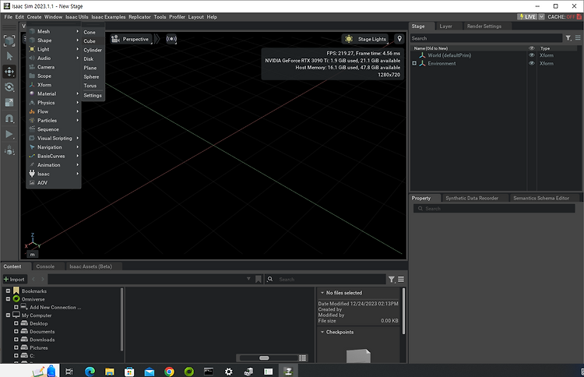This screenshot has height=377, width=584.
Task: Click Add New Connection in Omniverse tree
Action: coord(55,308)
